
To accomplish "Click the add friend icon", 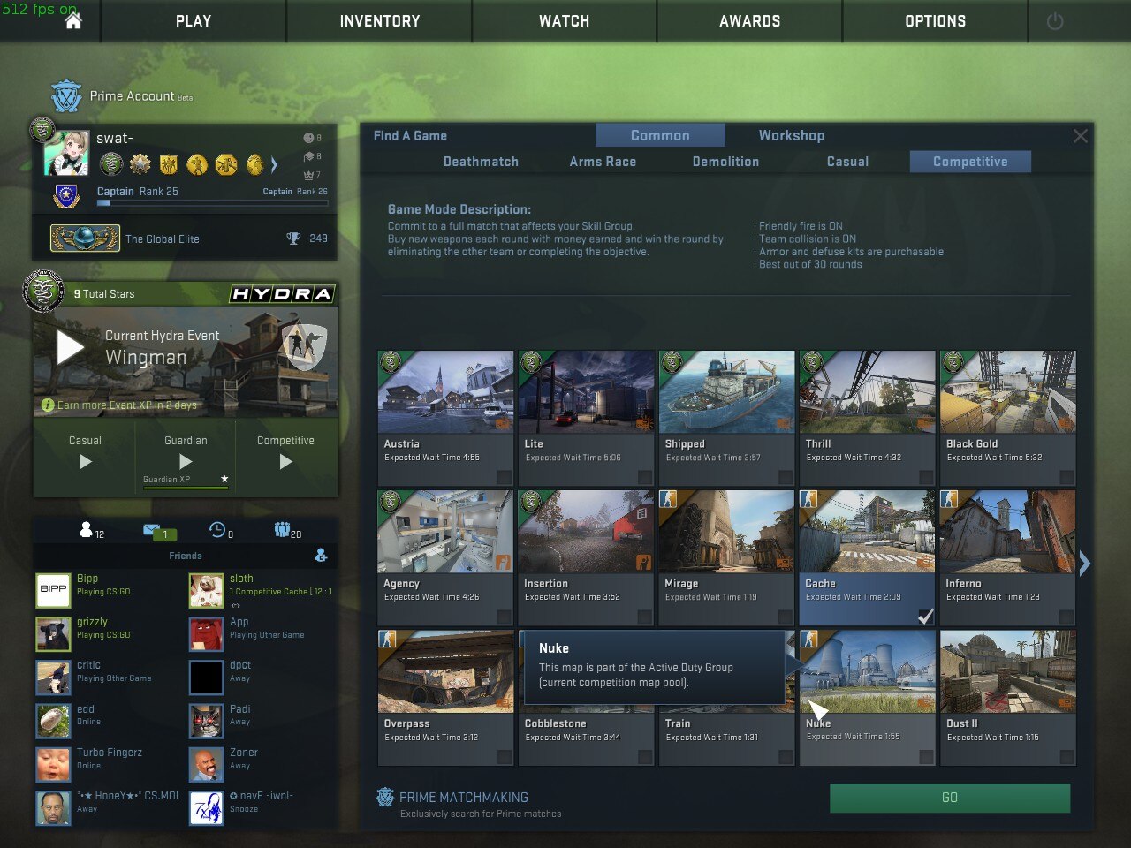I will tap(321, 555).
